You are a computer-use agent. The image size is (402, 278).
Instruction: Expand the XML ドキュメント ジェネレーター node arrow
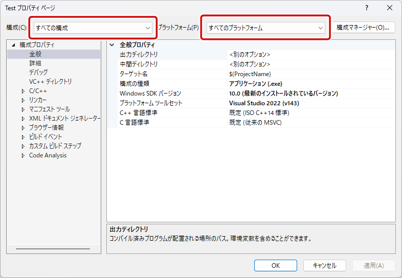23,119
